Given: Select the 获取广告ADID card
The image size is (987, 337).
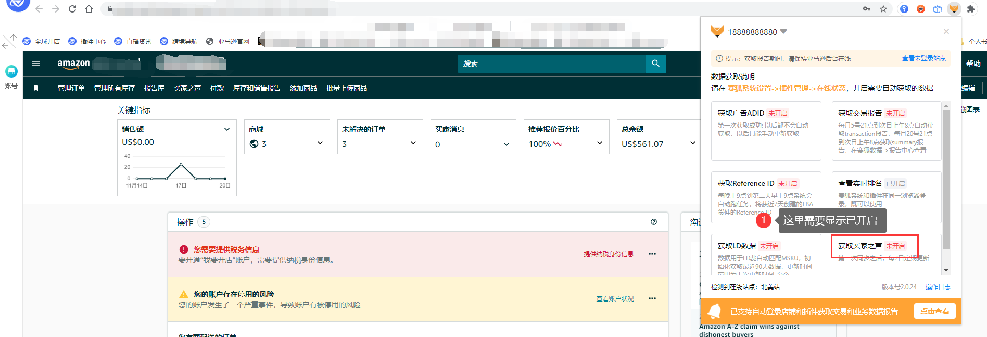Looking at the screenshot, I should [766, 131].
